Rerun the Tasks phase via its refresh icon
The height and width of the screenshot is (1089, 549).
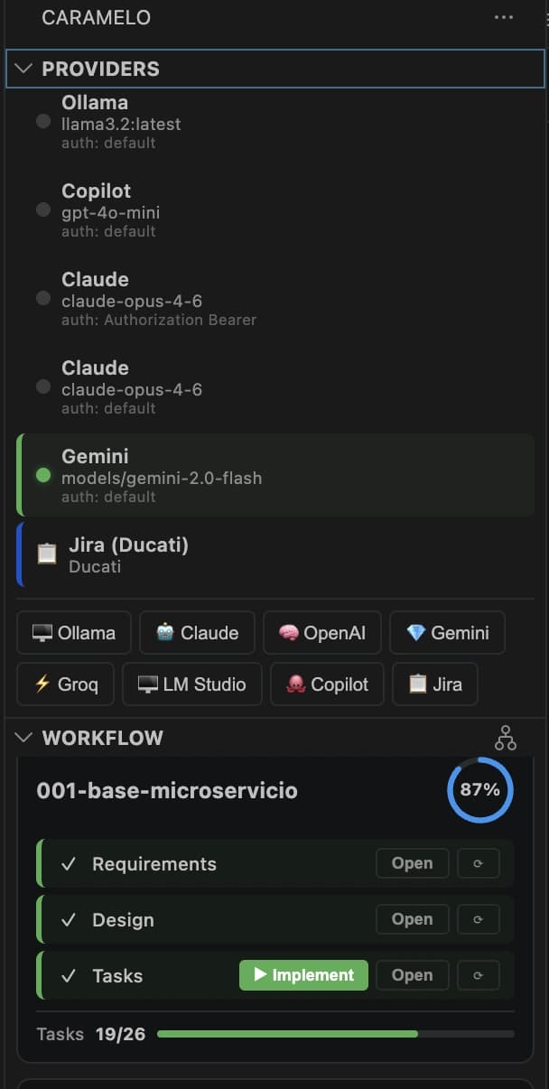click(x=479, y=975)
